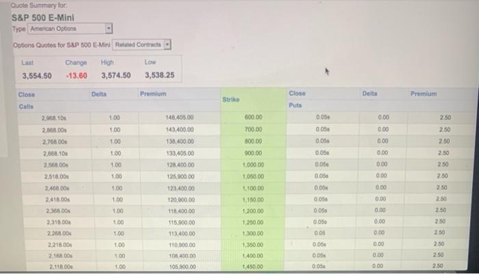The height and width of the screenshot is (274, 479).
Task: Click call close 2,268.00s
Action: point(60,234)
